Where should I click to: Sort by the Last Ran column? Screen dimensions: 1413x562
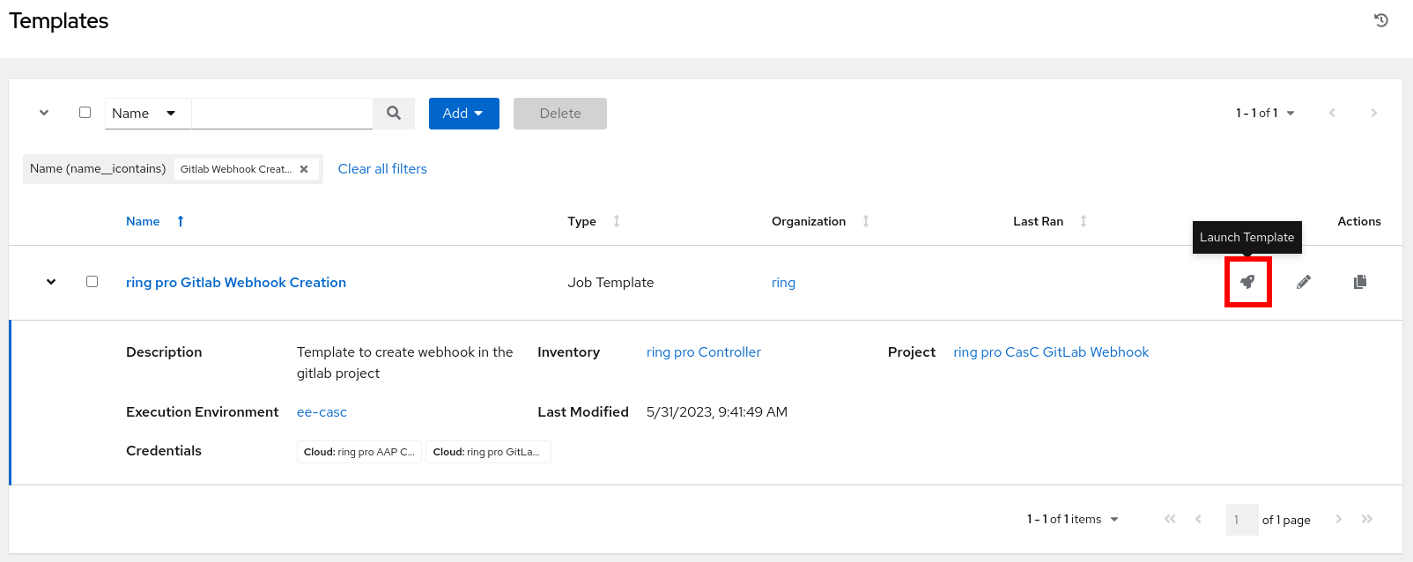(x=1084, y=221)
